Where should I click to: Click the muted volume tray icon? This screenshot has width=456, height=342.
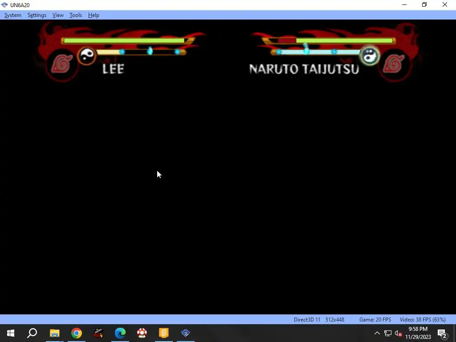(399, 333)
